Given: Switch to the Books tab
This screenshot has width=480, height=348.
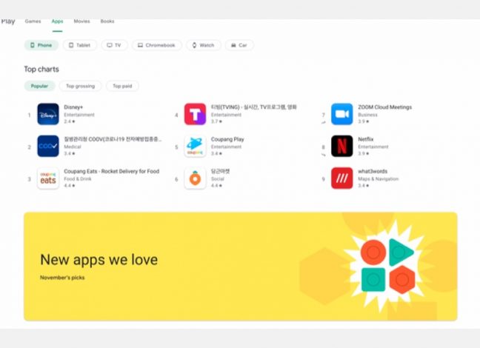Looking at the screenshot, I should coord(107,21).
